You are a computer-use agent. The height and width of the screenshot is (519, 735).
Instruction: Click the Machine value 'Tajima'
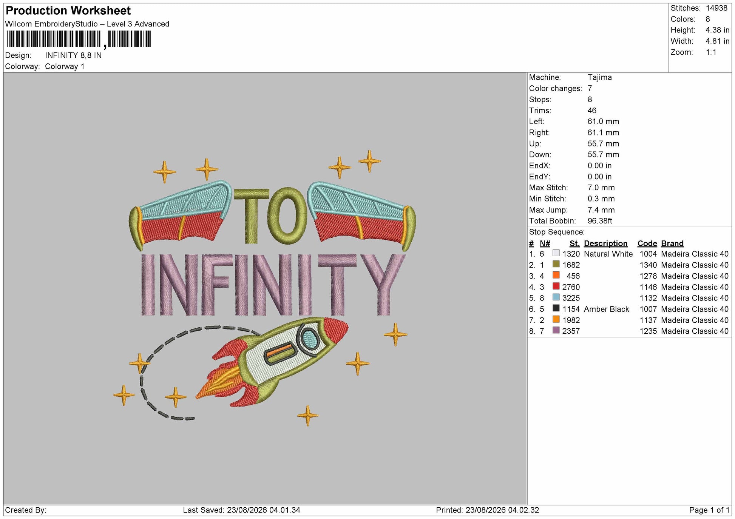tap(599, 77)
